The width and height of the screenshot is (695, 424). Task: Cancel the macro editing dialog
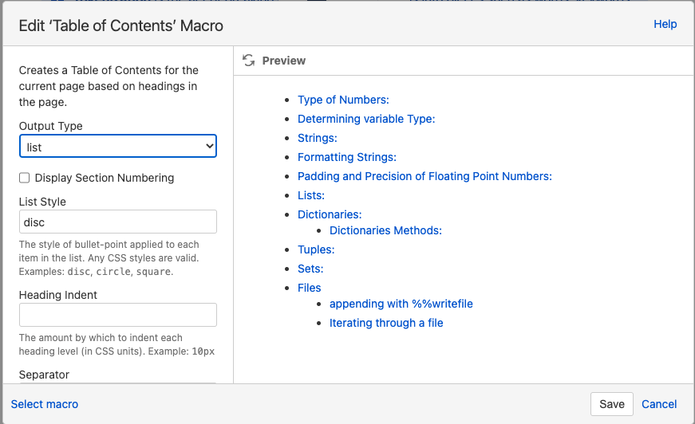click(x=659, y=404)
